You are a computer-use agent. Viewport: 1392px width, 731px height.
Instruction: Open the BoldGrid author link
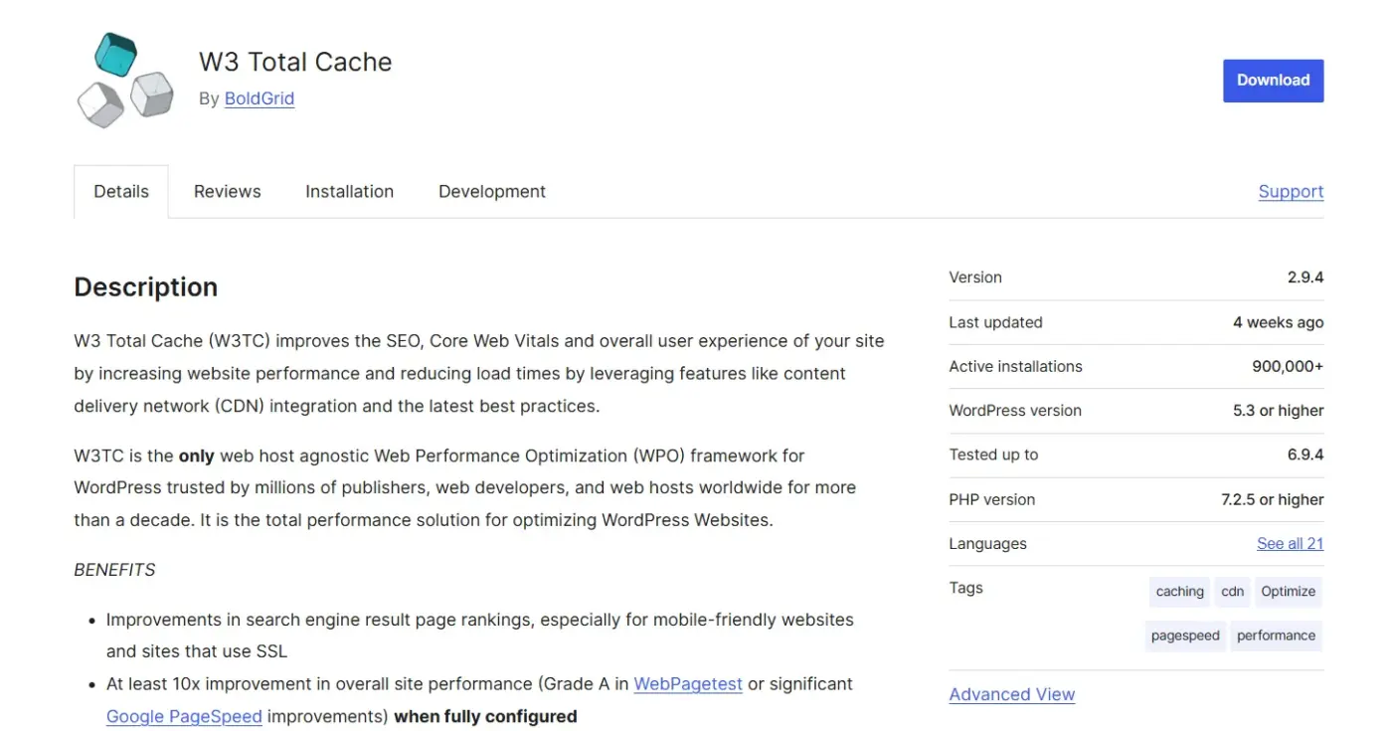pos(260,98)
